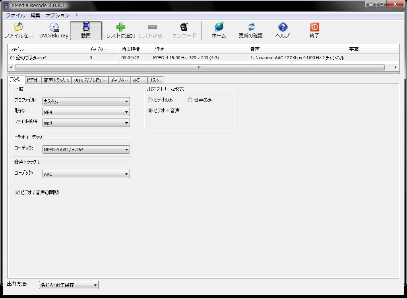The width and height of the screenshot is (407, 298).
Task: Switch to the 形式 tab
Action: [15, 80]
